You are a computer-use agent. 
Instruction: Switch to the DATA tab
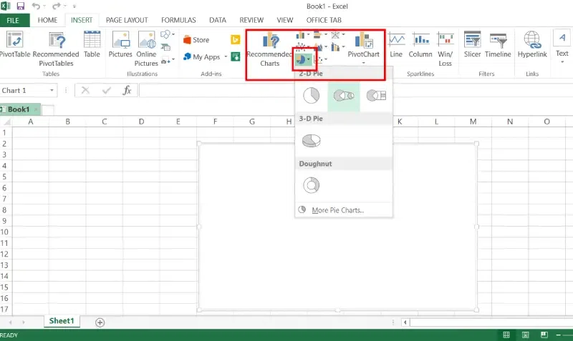[x=218, y=20]
